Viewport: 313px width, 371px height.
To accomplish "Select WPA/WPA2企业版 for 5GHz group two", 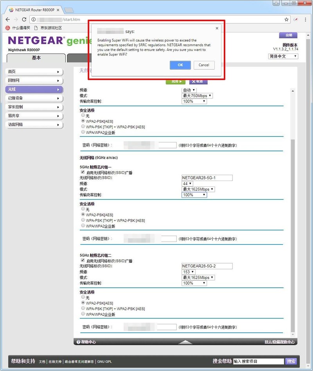I will click(83, 314).
